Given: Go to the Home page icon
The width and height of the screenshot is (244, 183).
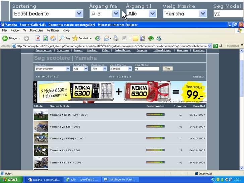Looking at the screenshot, I should tap(53, 38).
